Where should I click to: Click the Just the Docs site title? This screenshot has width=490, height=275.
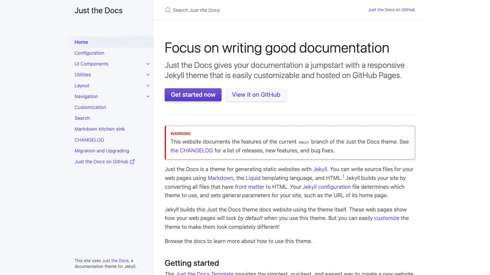tap(99, 11)
